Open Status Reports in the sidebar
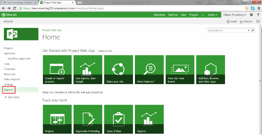The image size is (262, 135). click(12, 79)
